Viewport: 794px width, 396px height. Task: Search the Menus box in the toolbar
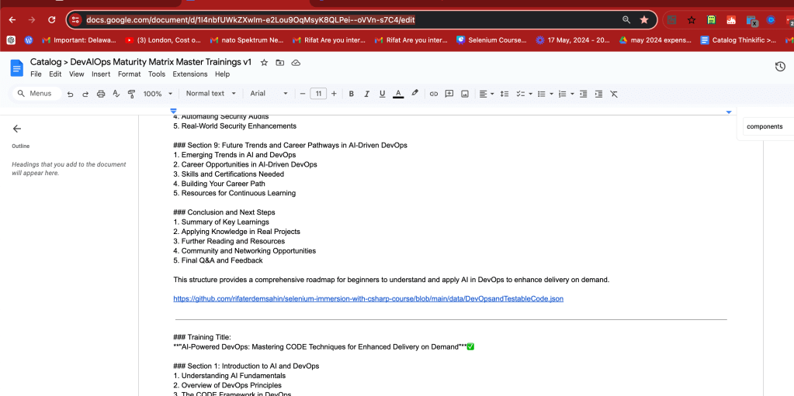(x=37, y=94)
